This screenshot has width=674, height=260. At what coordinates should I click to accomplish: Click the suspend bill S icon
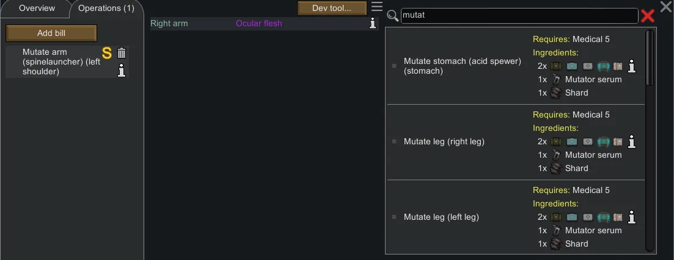(x=107, y=54)
